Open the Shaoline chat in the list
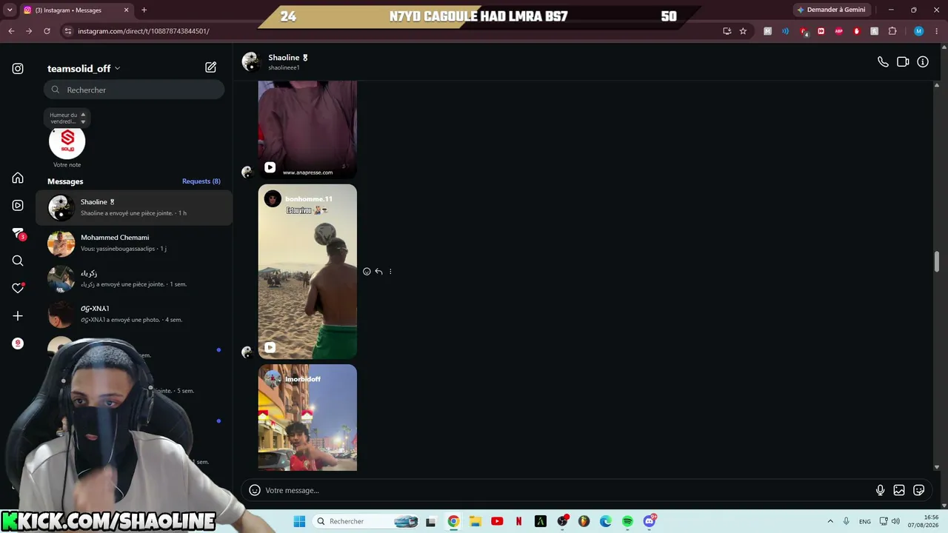The width and height of the screenshot is (948, 533). click(134, 207)
